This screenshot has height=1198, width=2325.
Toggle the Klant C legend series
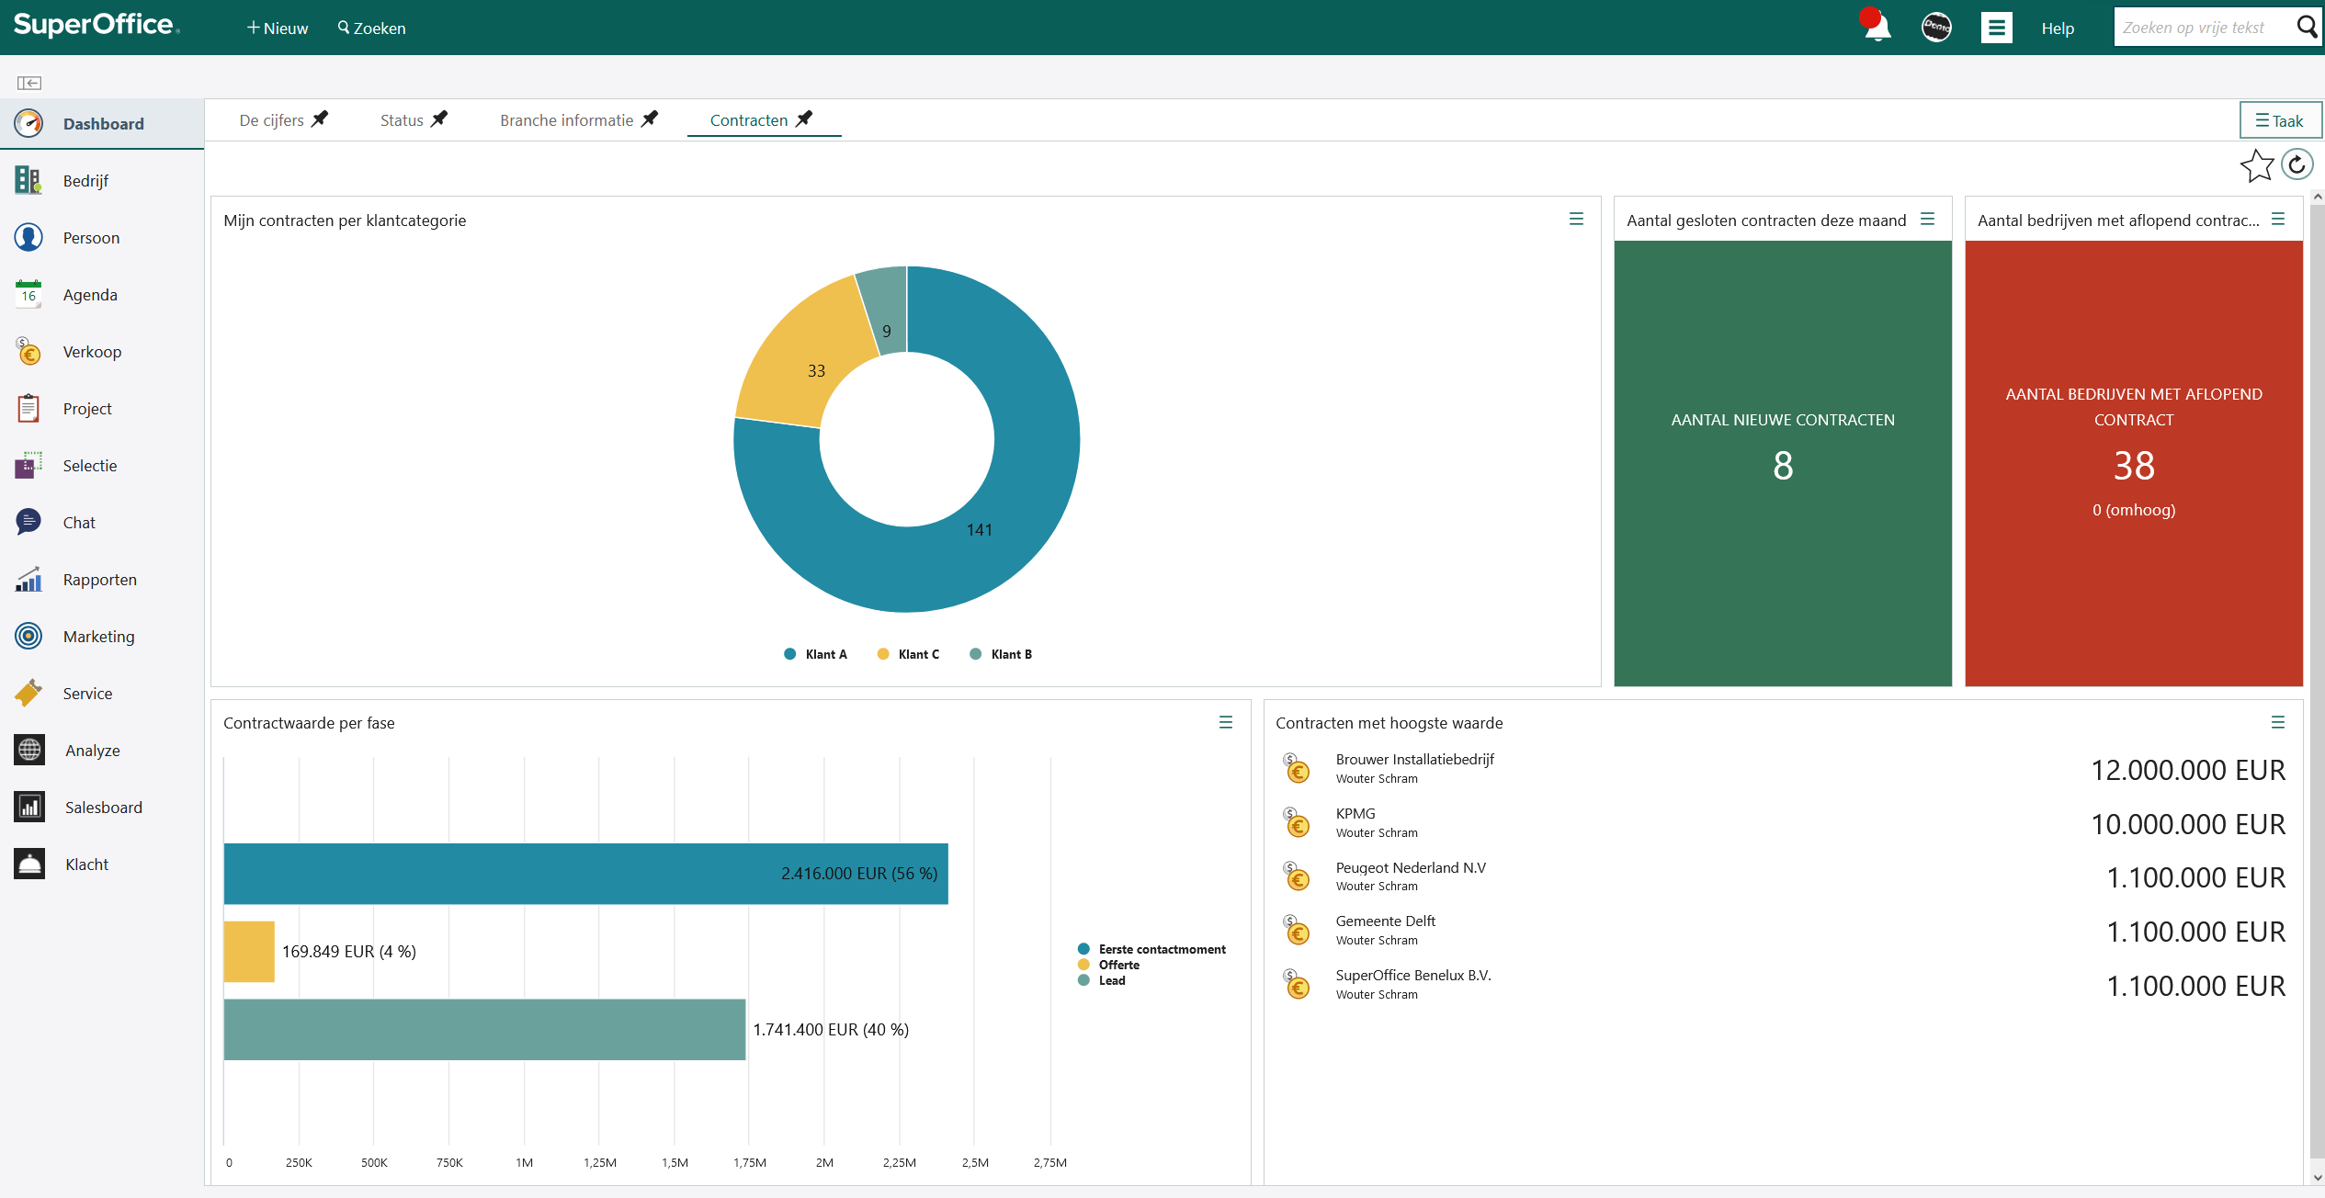click(x=908, y=654)
